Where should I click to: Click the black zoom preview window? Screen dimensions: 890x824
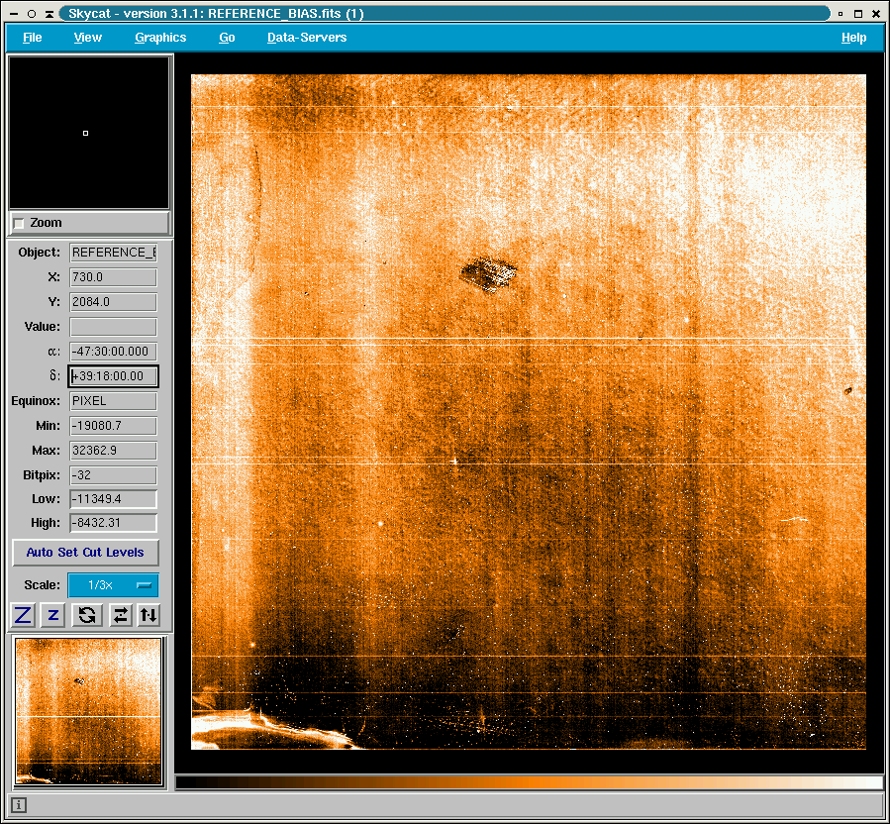[x=89, y=133]
